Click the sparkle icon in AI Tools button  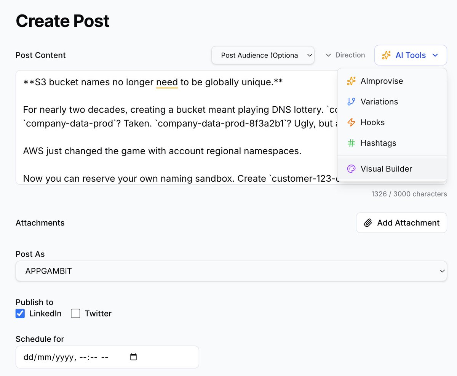(x=386, y=55)
